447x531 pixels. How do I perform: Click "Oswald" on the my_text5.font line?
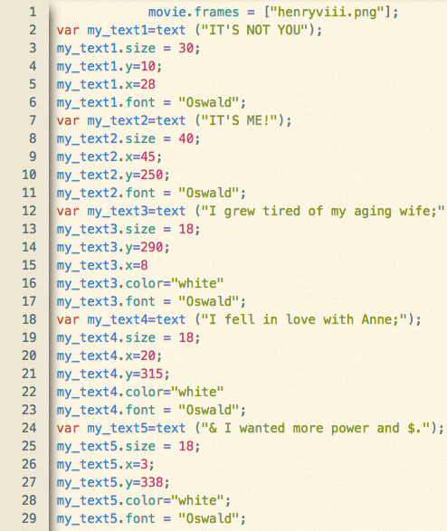point(209,519)
